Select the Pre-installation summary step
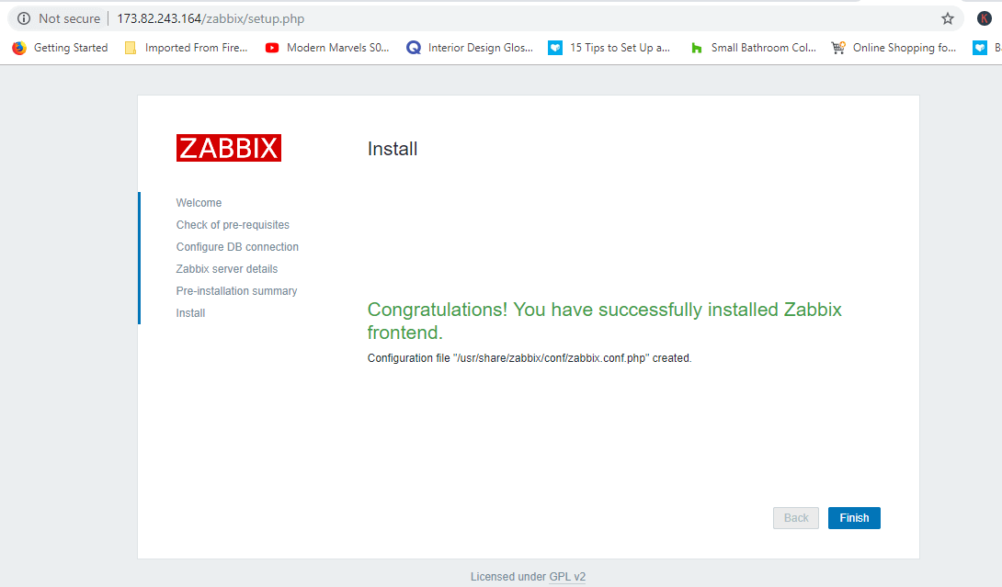Image resolution: width=1002 pixels, height=587 pixels. [x=236, y=291]
